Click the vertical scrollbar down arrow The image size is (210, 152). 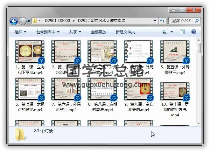pos(199,124)
